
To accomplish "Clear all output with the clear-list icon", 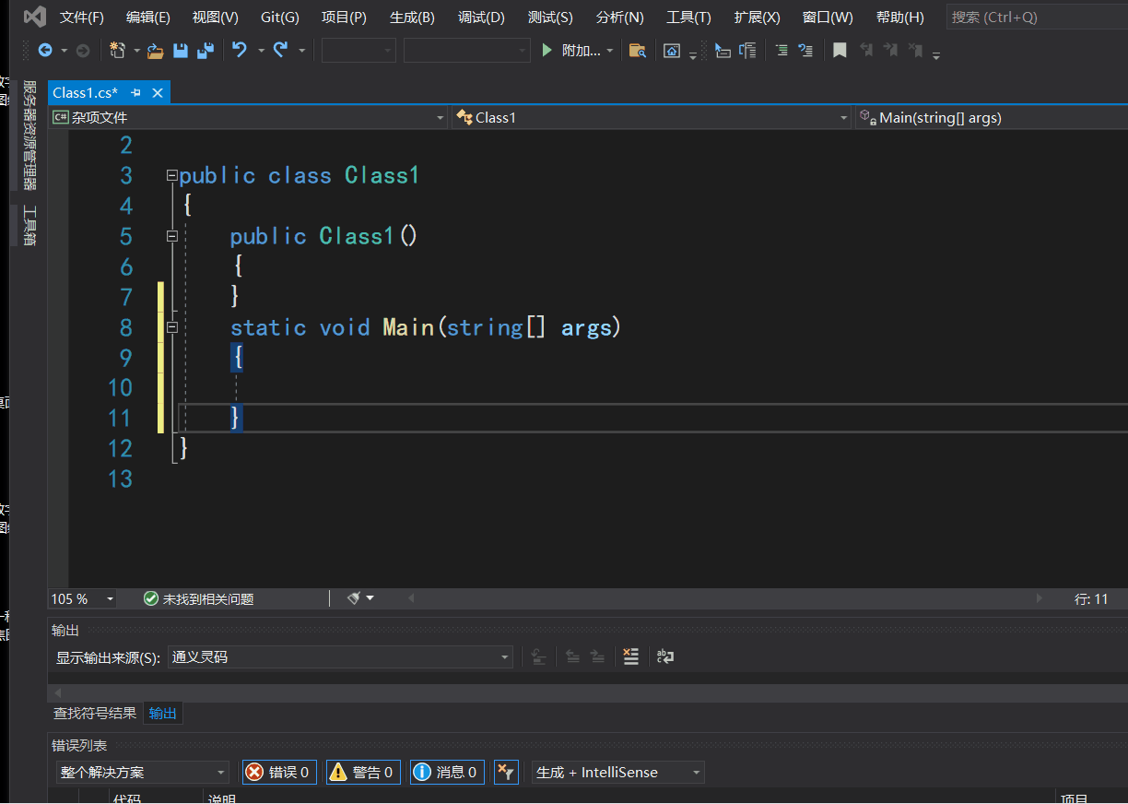I will (630, 656).
